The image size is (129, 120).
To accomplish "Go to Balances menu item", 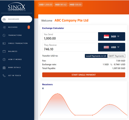I will click(13, 51).
